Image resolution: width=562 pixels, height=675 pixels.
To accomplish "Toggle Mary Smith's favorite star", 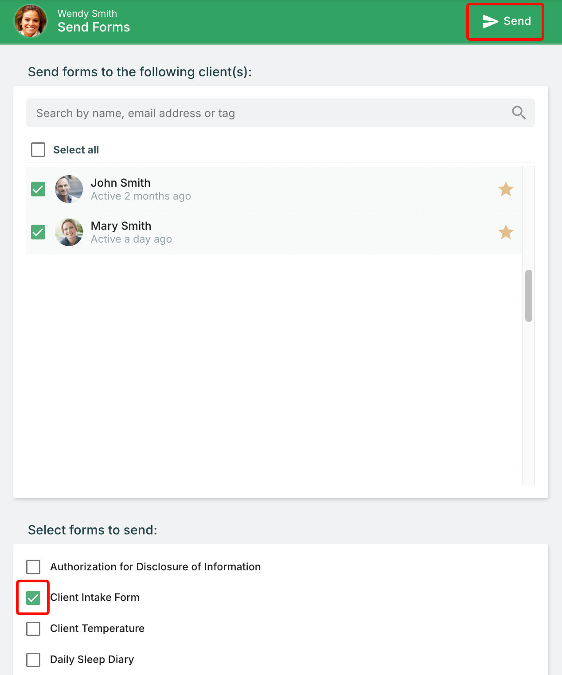I will coord(506,232).
